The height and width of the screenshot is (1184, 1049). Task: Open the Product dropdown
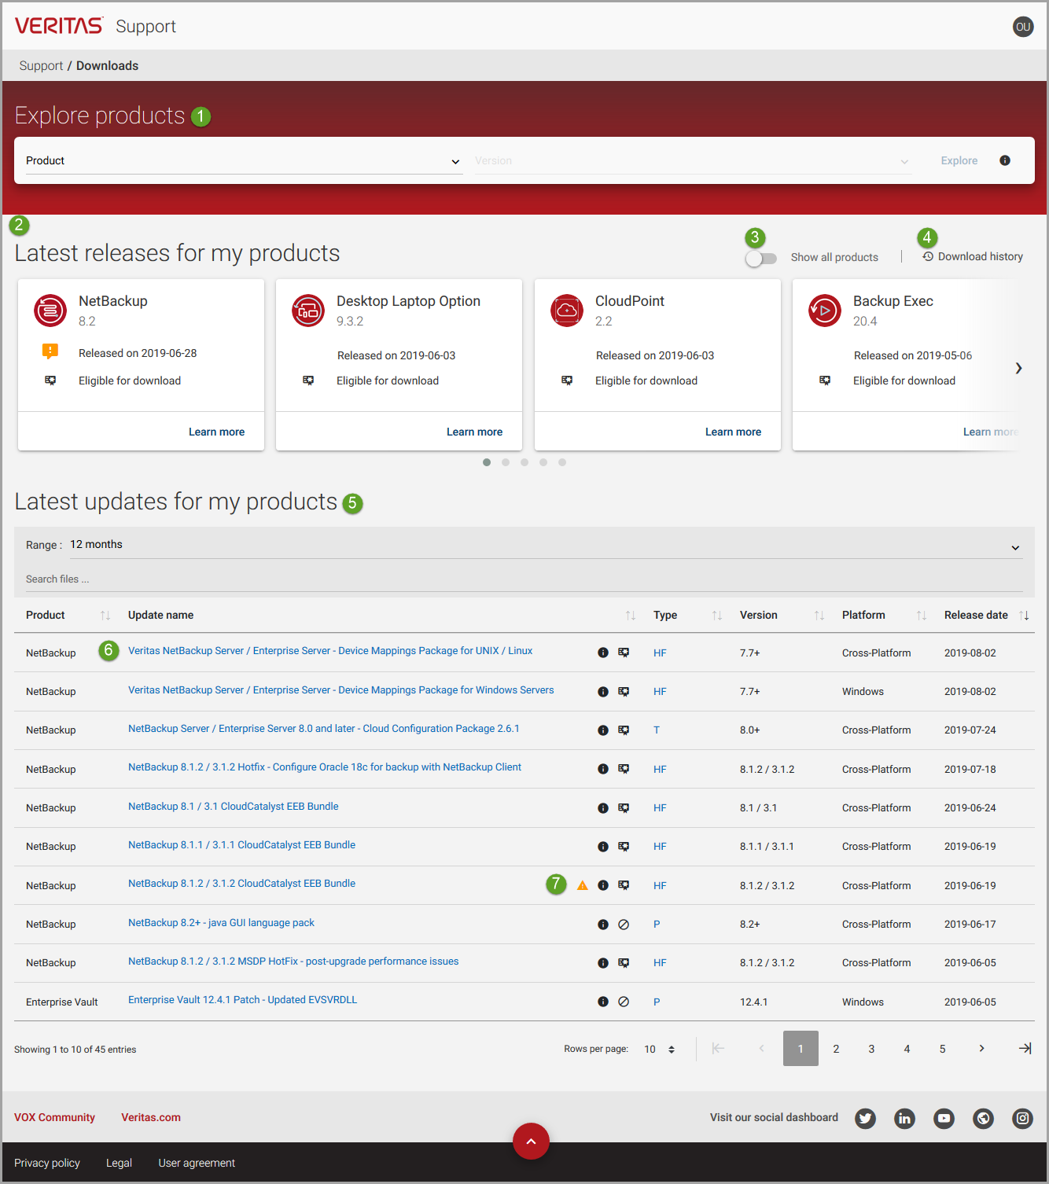click(x=243, y=161)
